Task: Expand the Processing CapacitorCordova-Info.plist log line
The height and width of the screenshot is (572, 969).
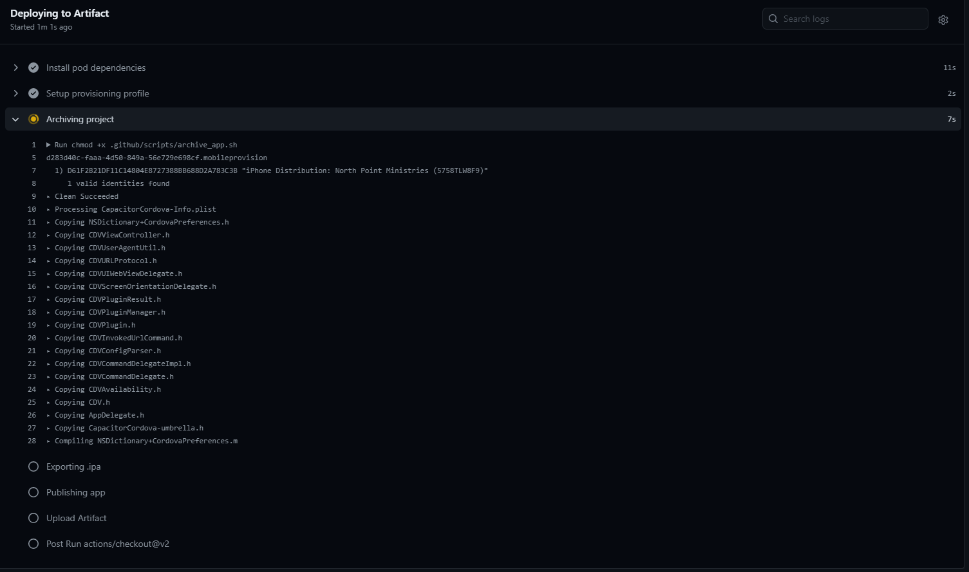Action: pyautogui.click(x=48, y=209)
